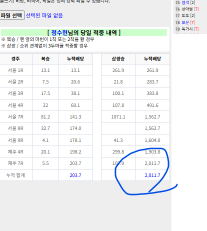Open the 정수현 name link in header
The width and height of the screenshot is (207, 231).
pyautogui.click(x=59, y=32)
